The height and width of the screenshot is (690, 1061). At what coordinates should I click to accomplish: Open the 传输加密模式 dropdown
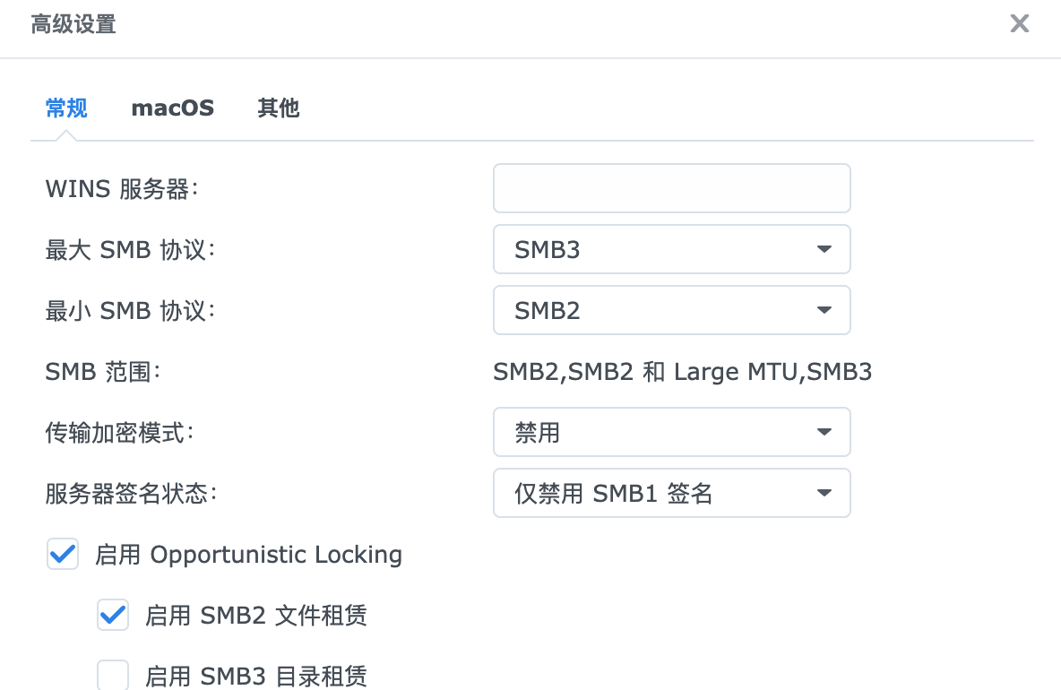(x=671, y=432)
